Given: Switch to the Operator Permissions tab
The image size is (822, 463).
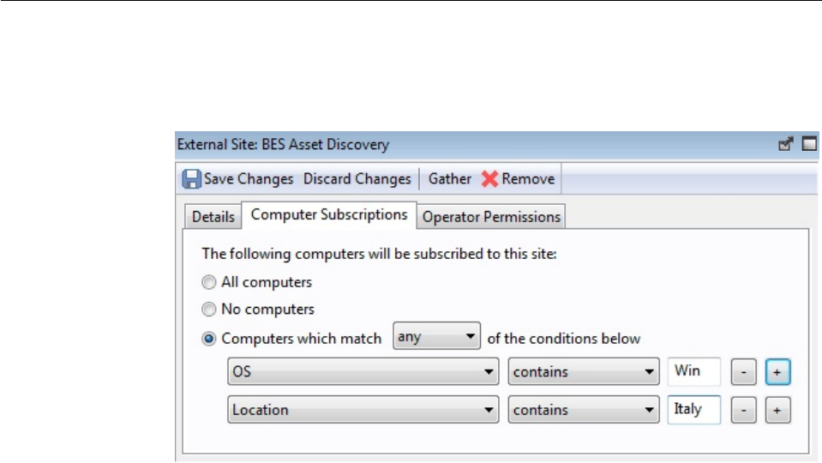Looking at the screenshot, I should click(491, 217).
